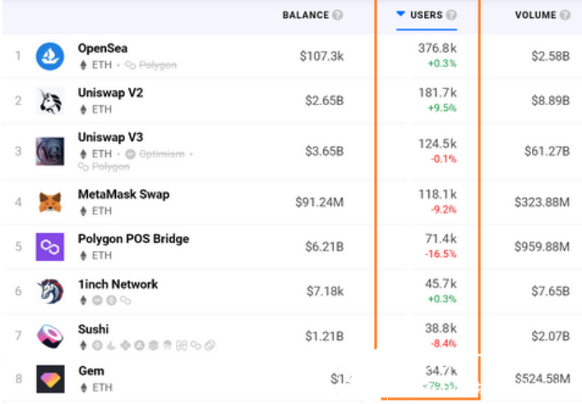This screenshot has height=404, width=582.
Task: Click the -16.5% users change value
Action: tap(441, 255)
